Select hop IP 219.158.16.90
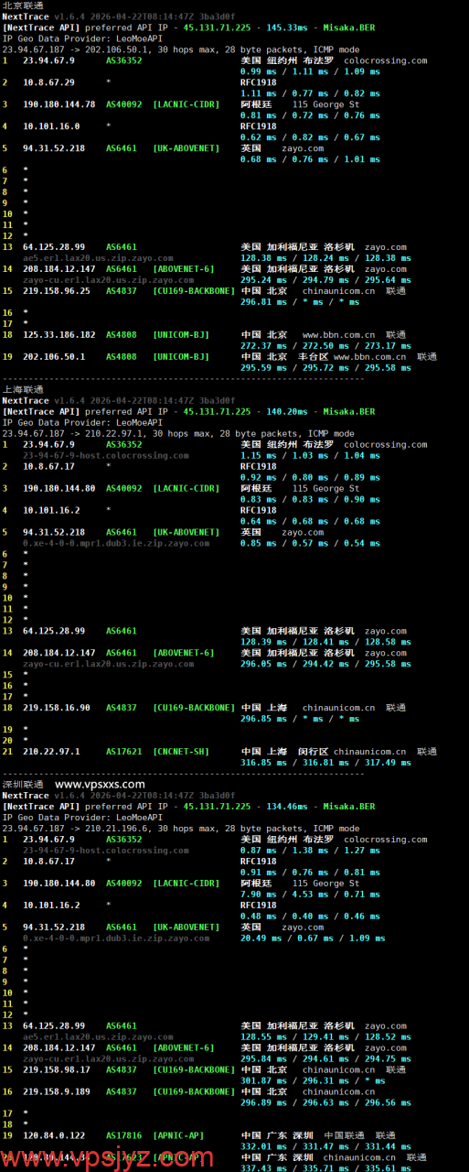The width and height of the screenshot is (469, 1172). coord(57,708)
